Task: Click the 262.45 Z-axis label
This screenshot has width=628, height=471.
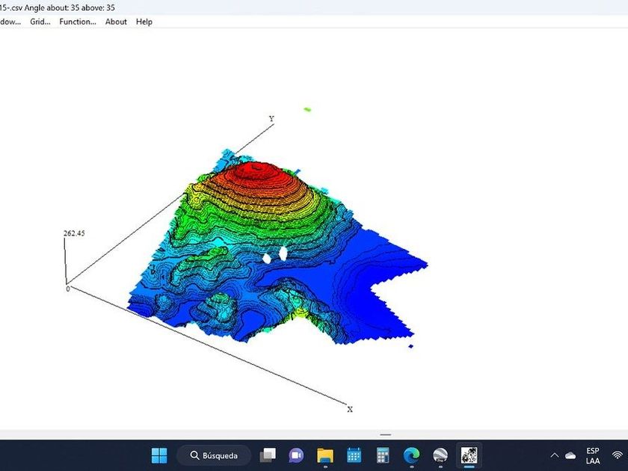Action: click(74, 233)
